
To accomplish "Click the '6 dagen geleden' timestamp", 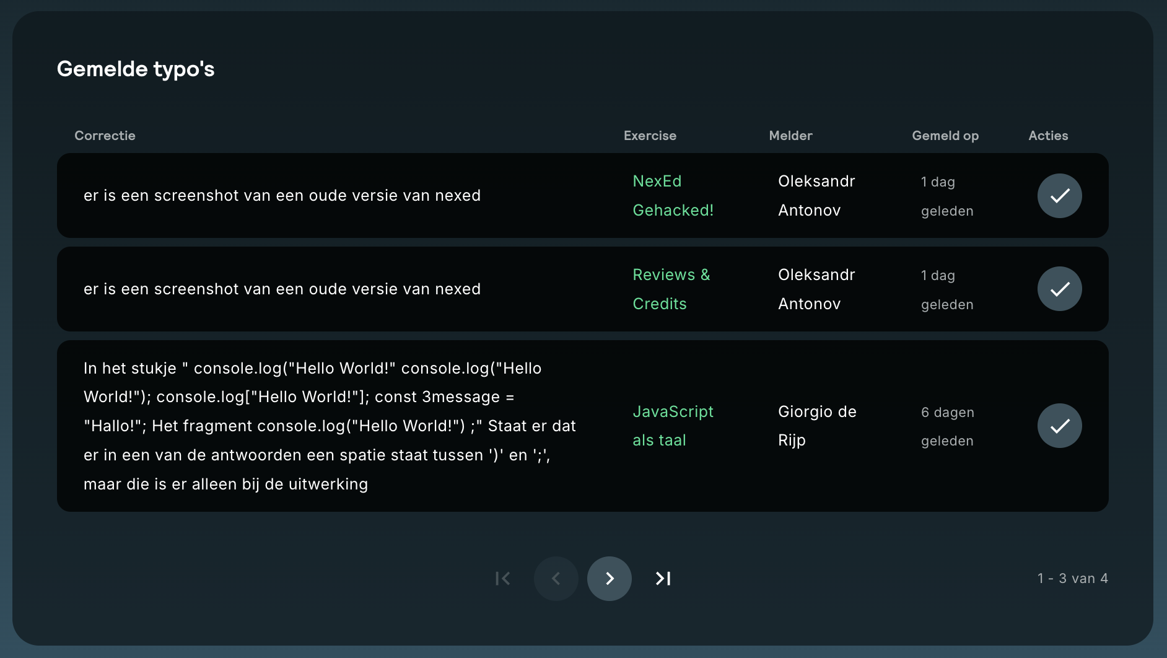I will [x=947, y=426].
